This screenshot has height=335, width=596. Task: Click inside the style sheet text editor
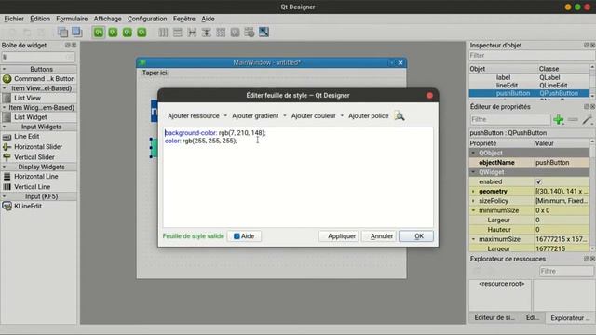[298, 178]
